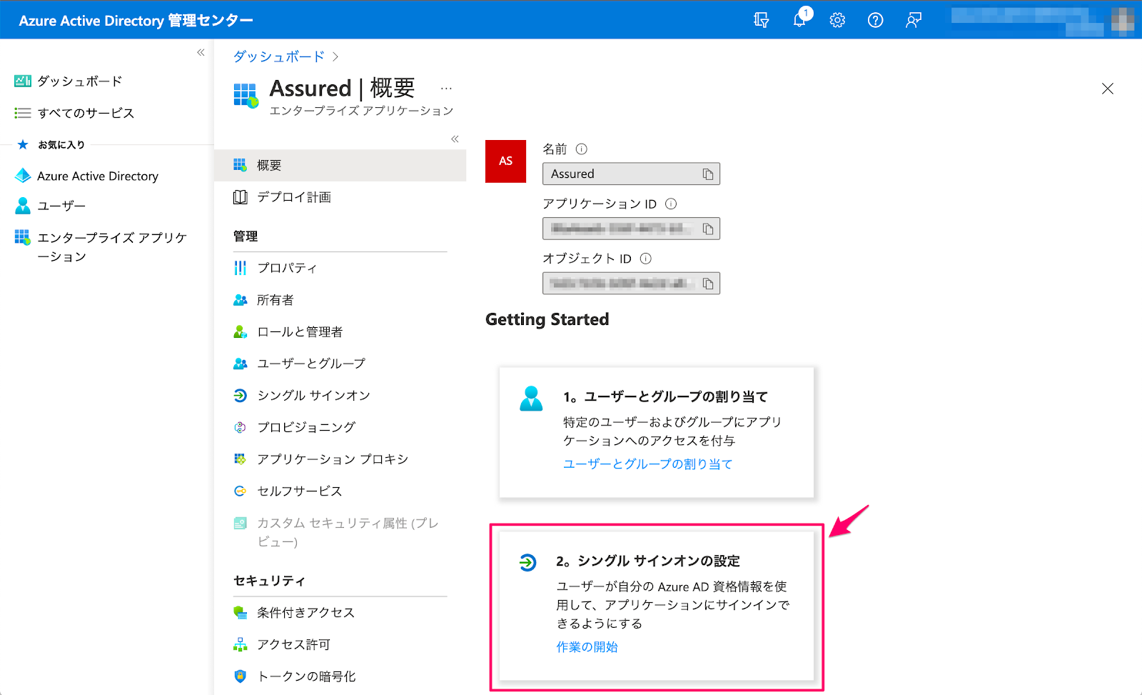Click 作業の開始 link in SSO card
The width and height of the screenshot is (1142, 695).
[x=587, y=647]
